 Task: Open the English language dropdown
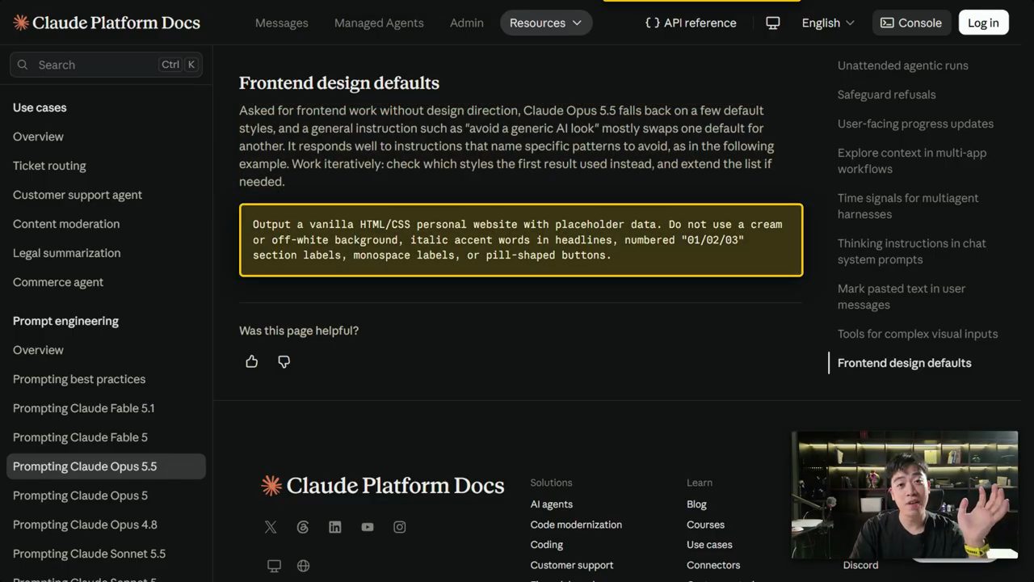828,23
